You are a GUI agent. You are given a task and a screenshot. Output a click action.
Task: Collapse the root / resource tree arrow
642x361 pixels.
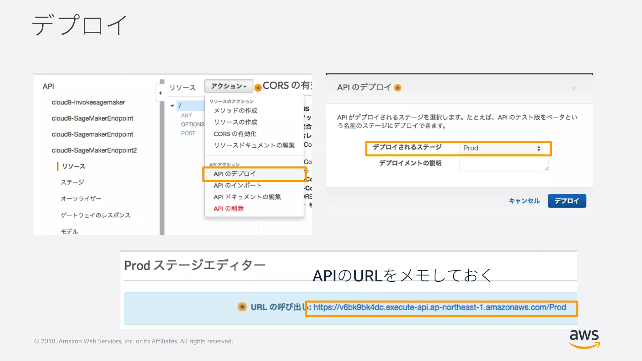coord(172,106)
